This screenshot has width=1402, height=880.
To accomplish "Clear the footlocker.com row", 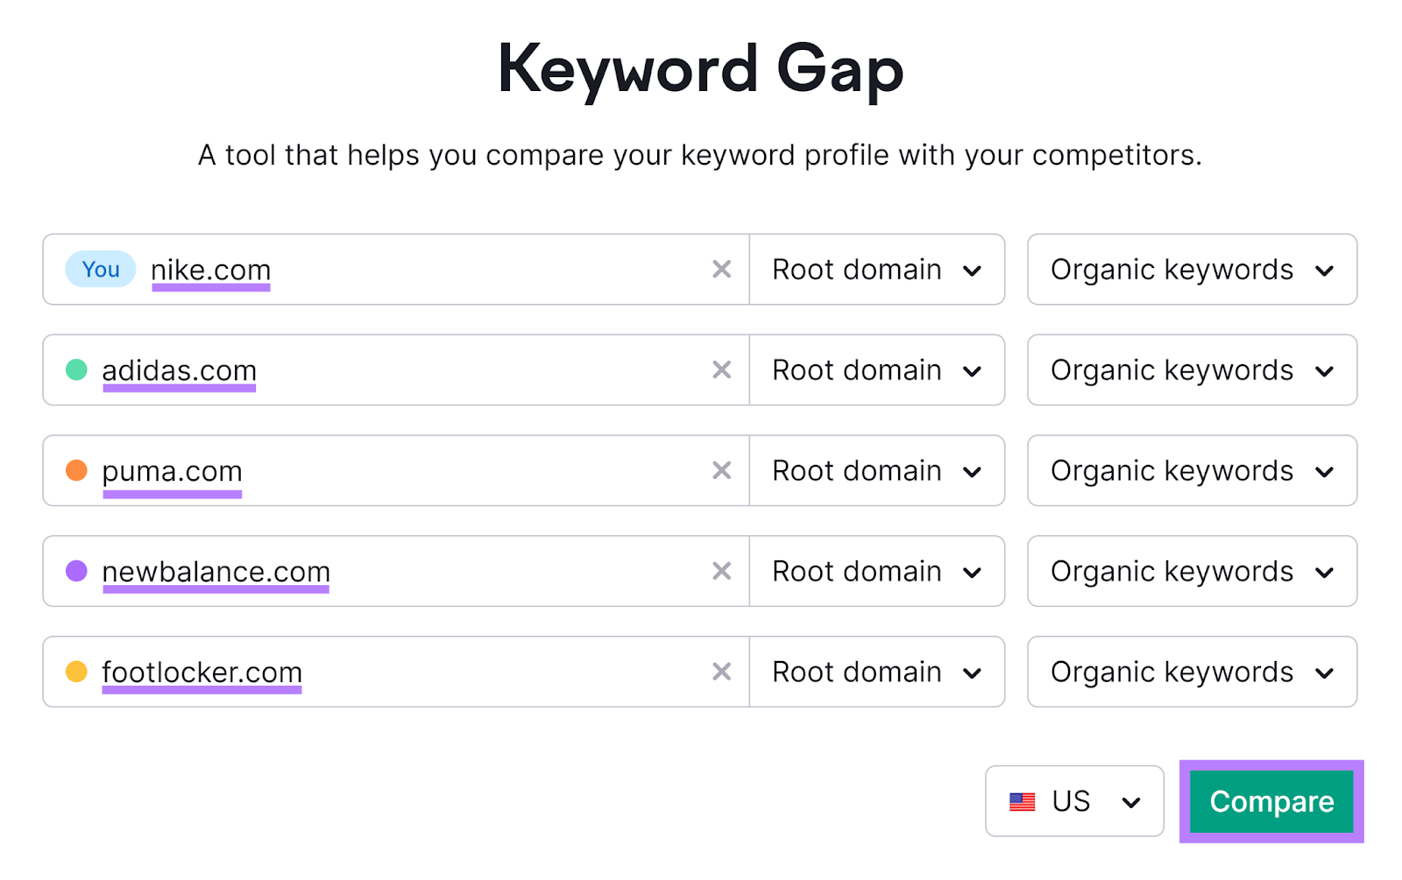I will point(721,672).
